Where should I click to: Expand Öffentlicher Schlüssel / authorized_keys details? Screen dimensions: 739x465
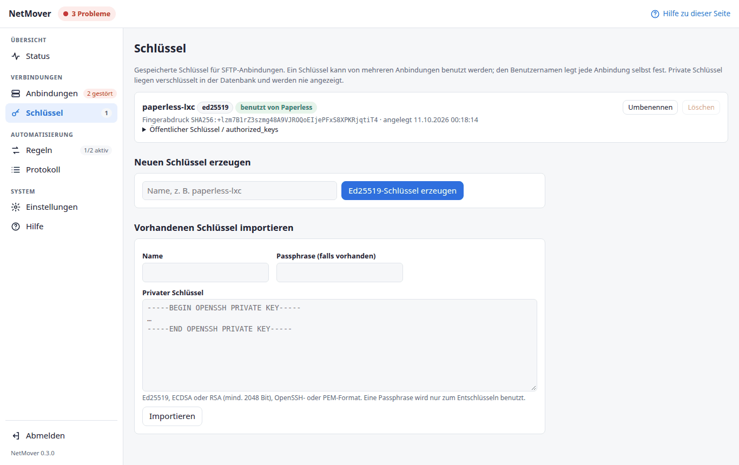pyautogui.click(x=210, y=130)
